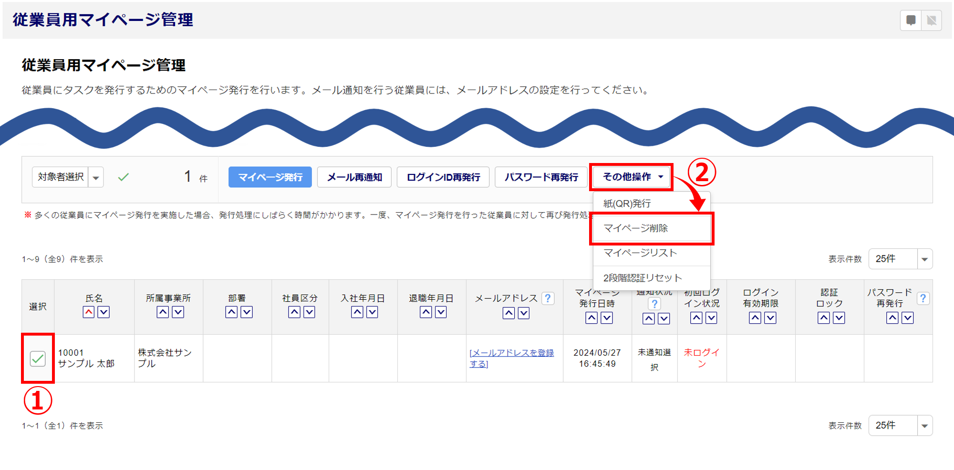The image size is (954, 470).
Task: Click the ログインID再発行 button
Action: click(443, 177)
